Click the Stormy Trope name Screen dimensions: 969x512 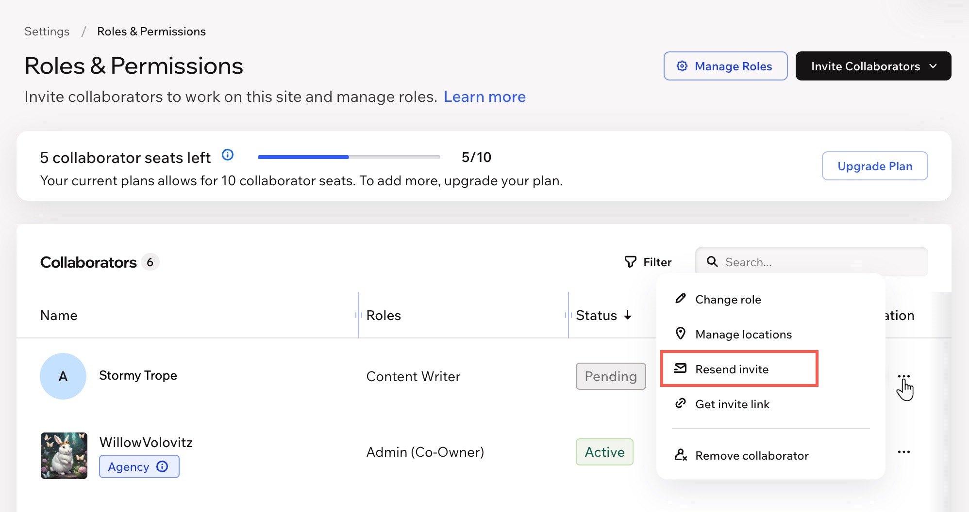(x=138, y=375)
